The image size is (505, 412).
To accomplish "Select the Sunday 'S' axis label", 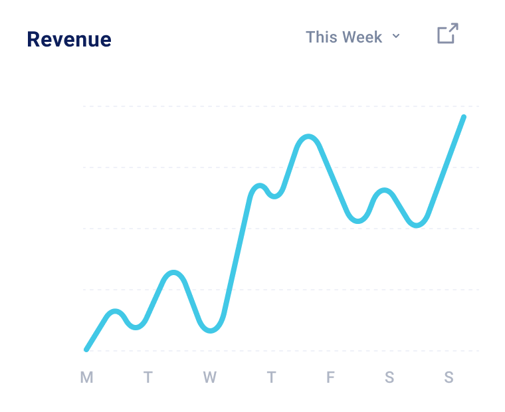I will coord(449,378).
